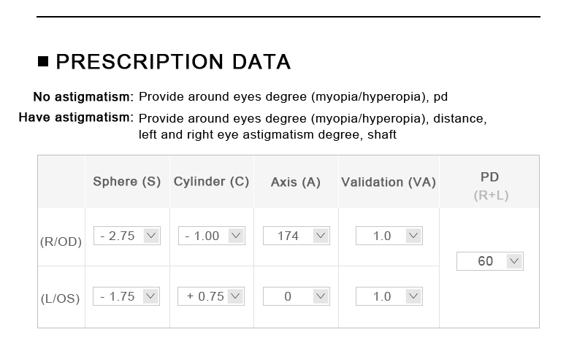Screen dimensions: 577x359
Task: Open the right eye Sphere dropdown showing -2.75
Action: click(x=127, y=236)
